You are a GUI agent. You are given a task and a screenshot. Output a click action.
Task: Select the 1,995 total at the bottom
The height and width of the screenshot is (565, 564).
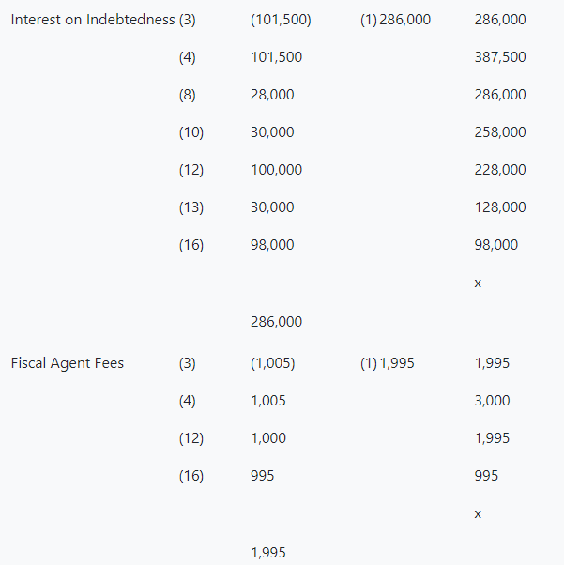(268, 553)
